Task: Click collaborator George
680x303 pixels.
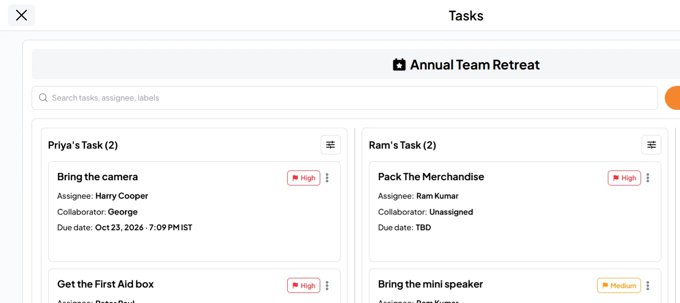Action: (x=123, y=212)
